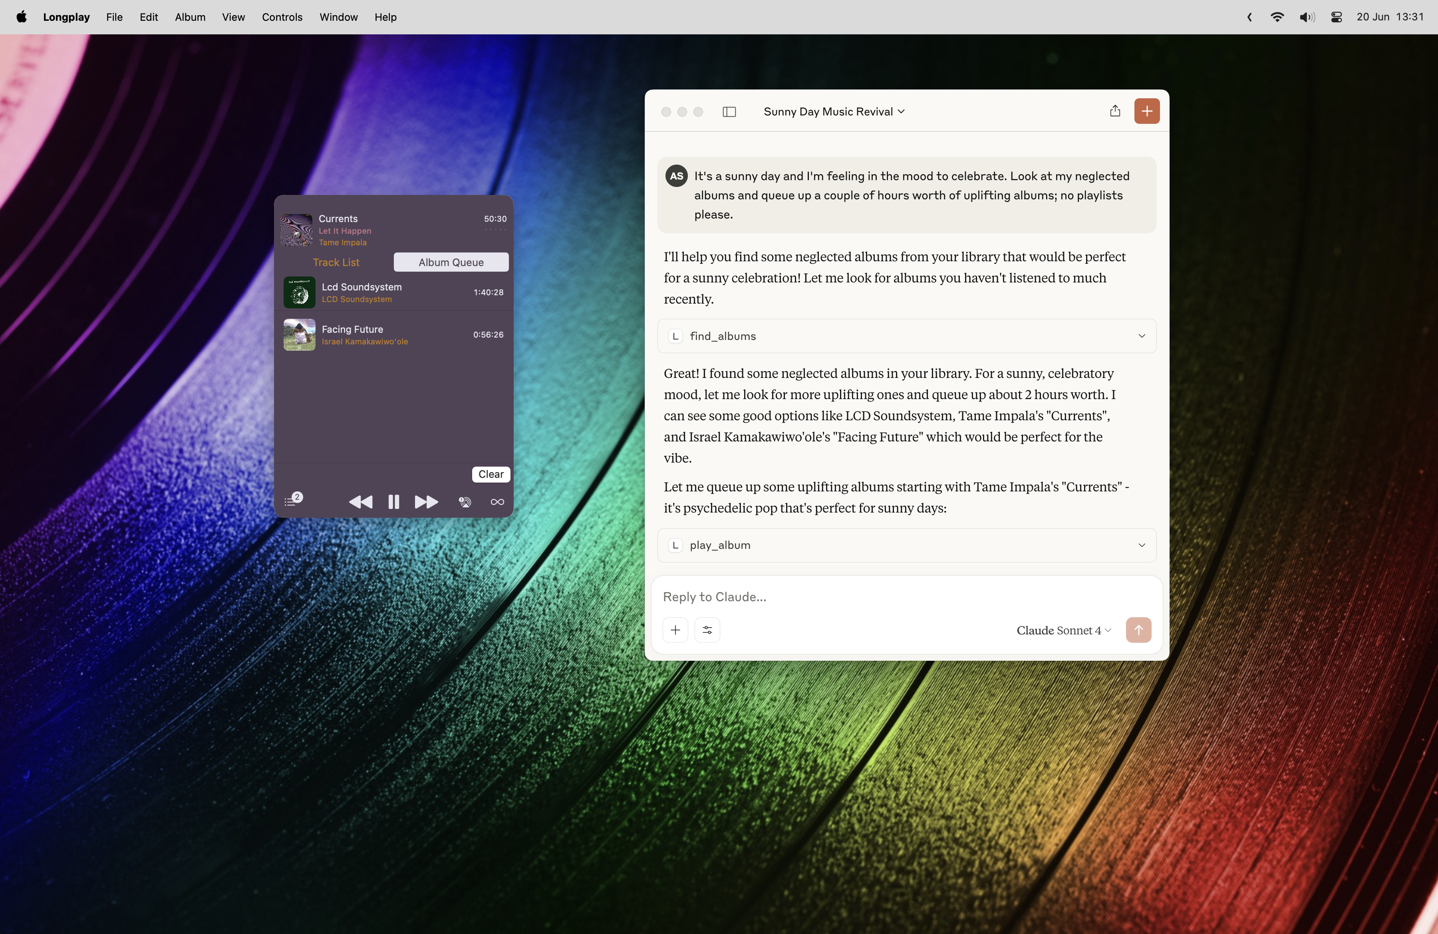Click the share icon in Claude window

click(1115, 111)
